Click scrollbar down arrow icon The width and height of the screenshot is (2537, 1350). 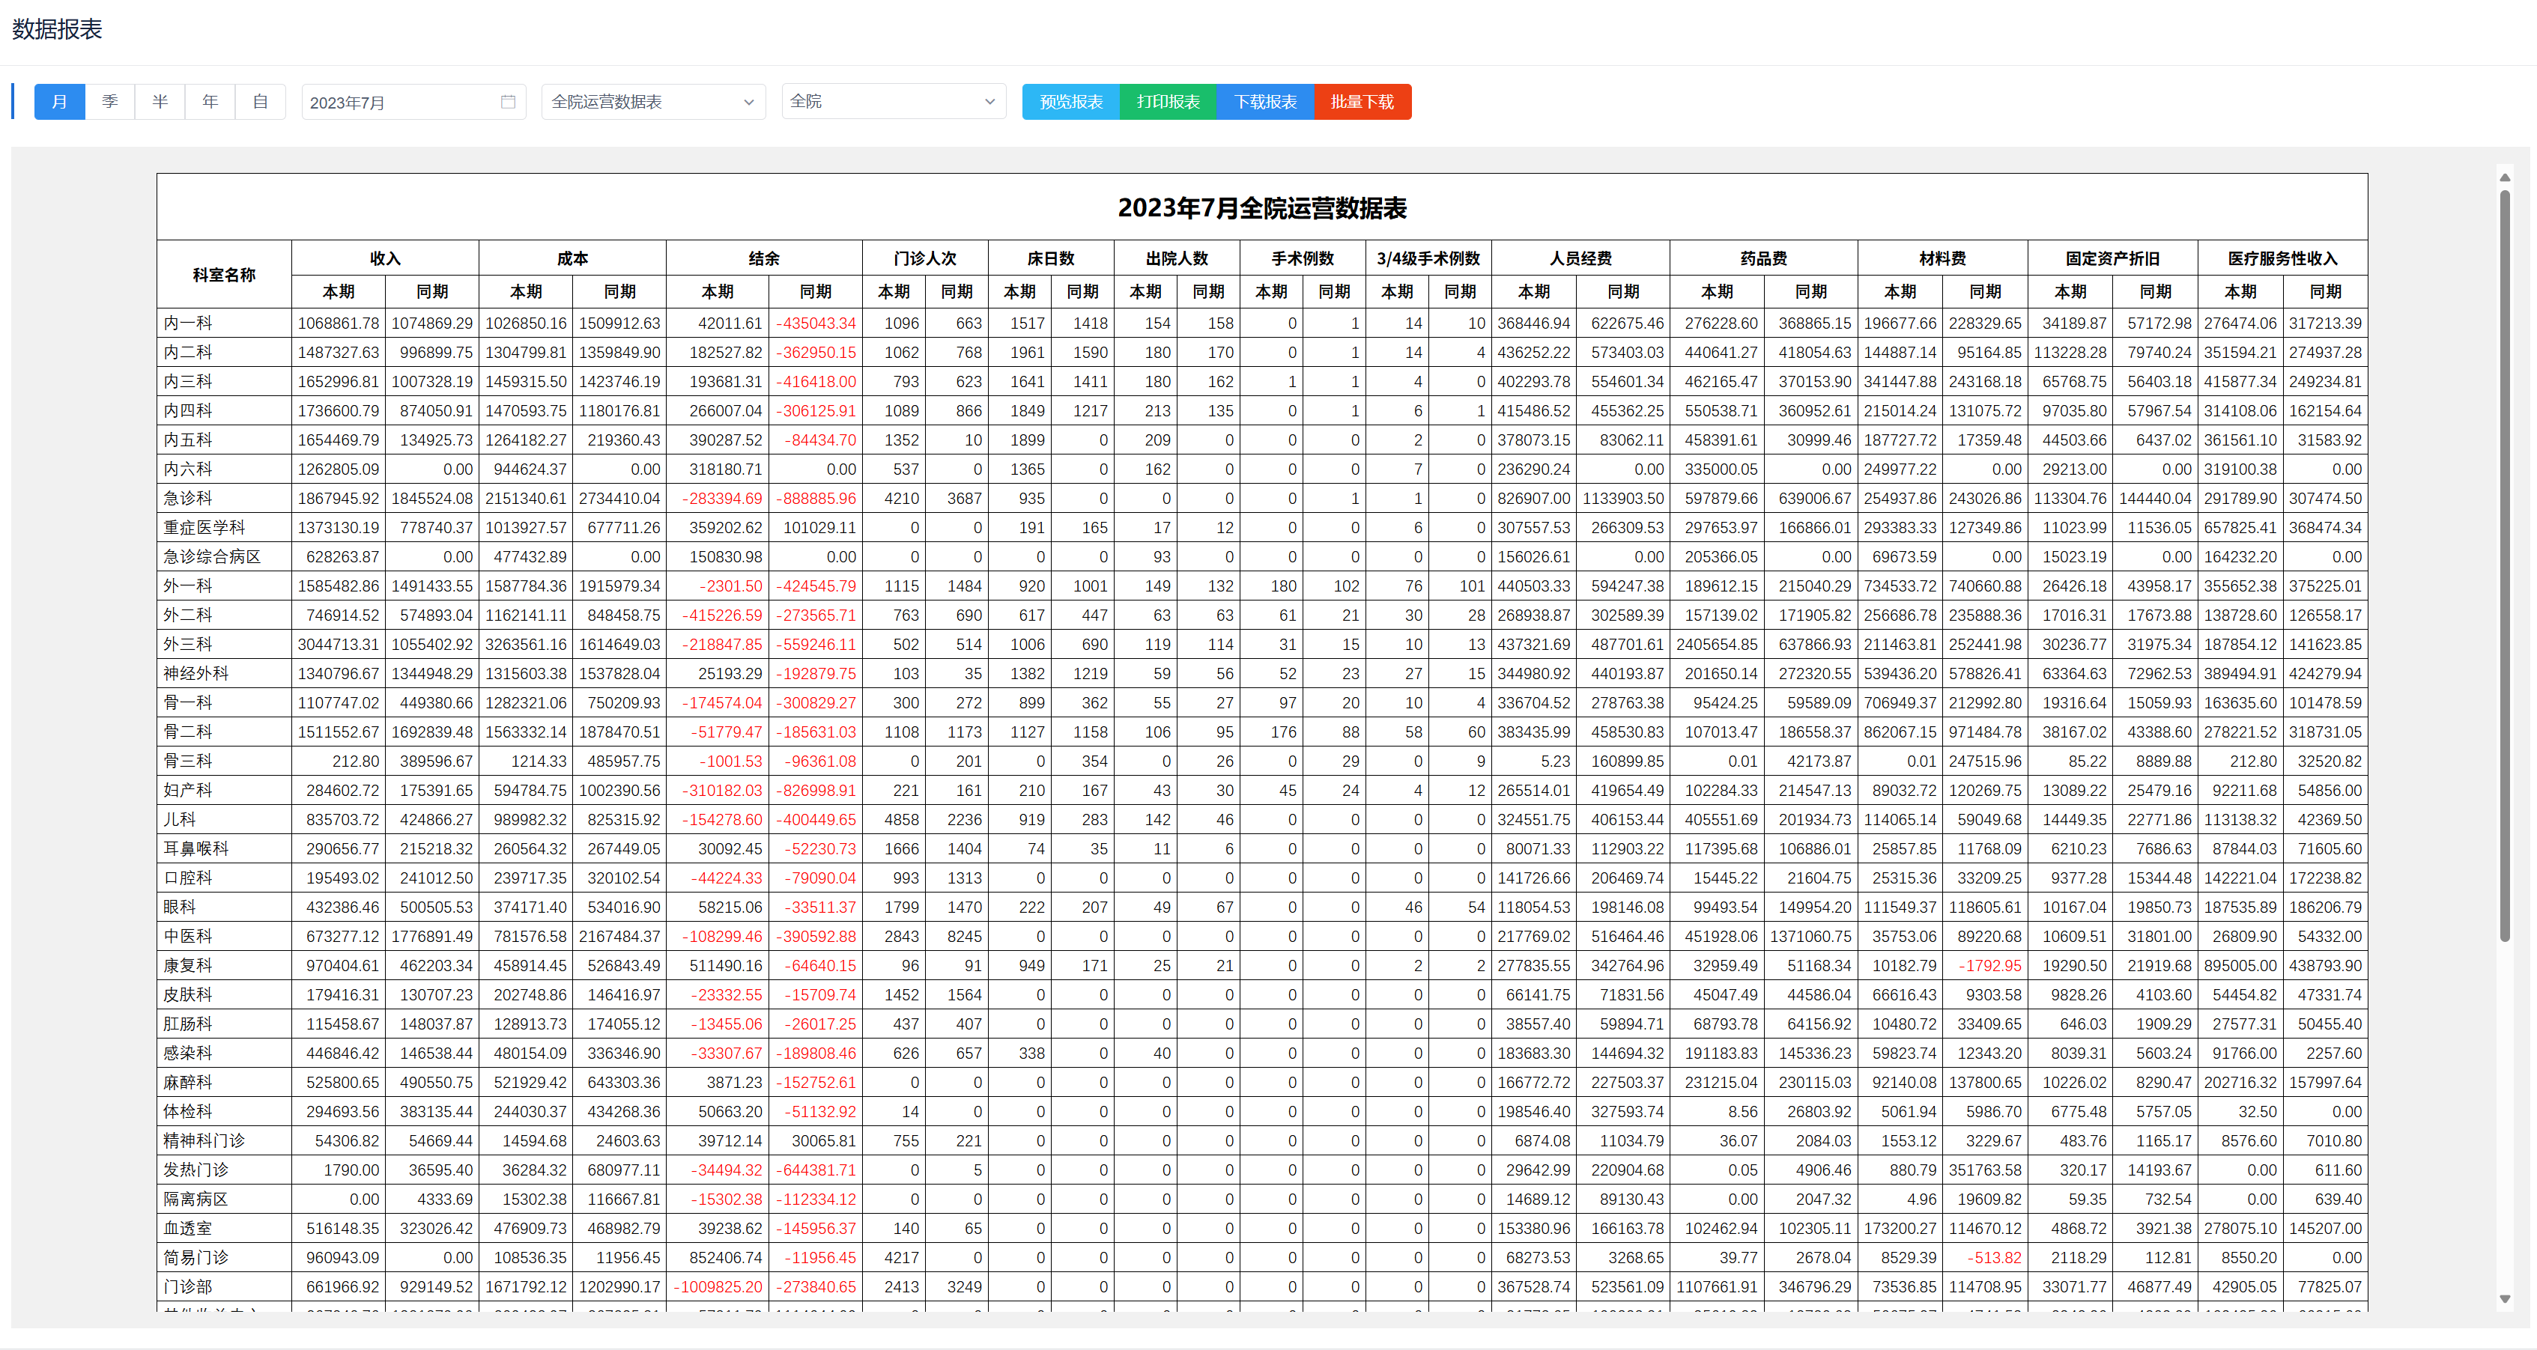click(x=2505, y=1299)
